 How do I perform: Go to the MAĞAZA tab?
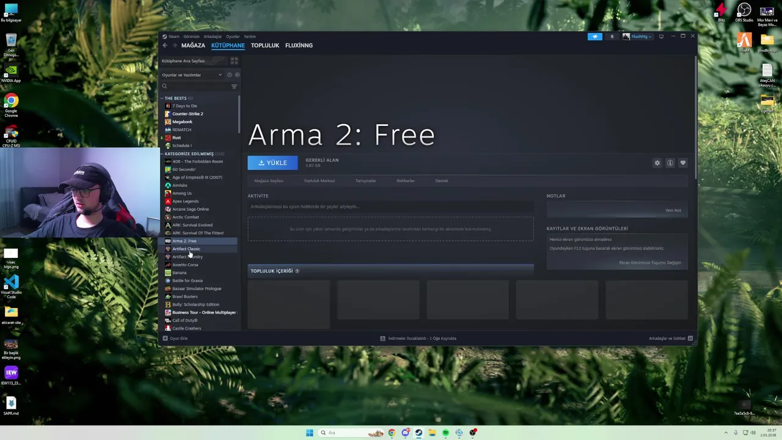tap(193, 45)
